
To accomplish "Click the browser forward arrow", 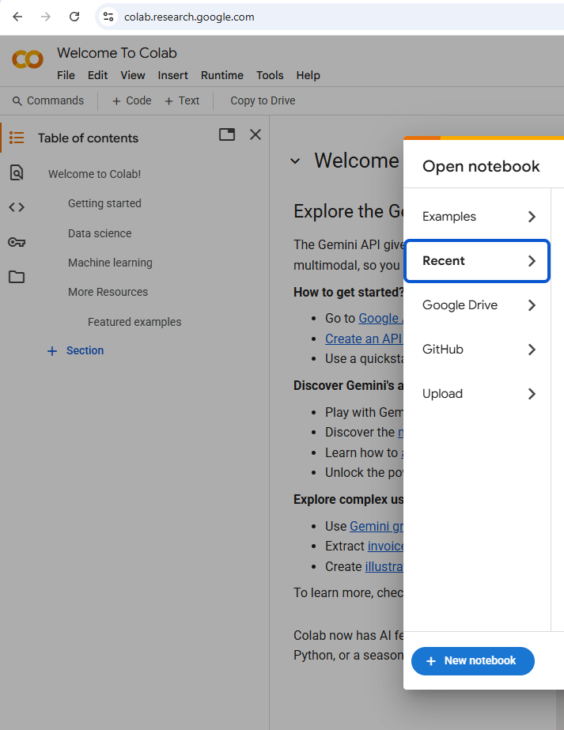I will click(x=46, y=17).
